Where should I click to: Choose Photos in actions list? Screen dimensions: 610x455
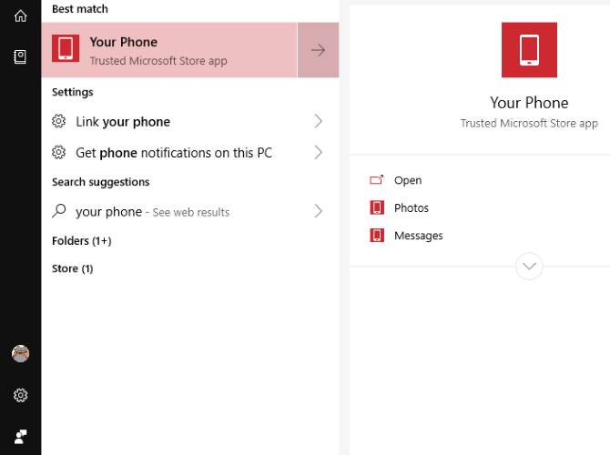coord(412,207)
